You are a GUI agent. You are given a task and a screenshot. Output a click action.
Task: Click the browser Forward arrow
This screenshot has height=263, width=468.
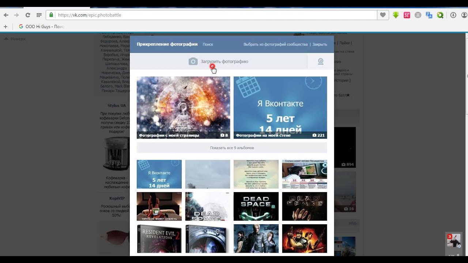click(x=16, y=15)
